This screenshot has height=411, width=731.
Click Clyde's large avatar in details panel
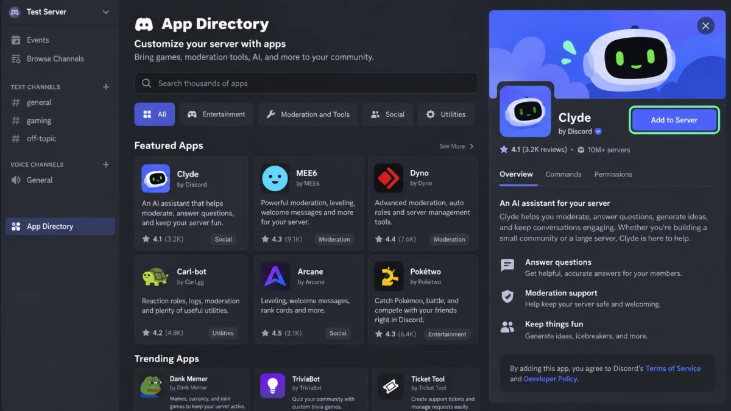pyautogui.click(x=525, y=111)
